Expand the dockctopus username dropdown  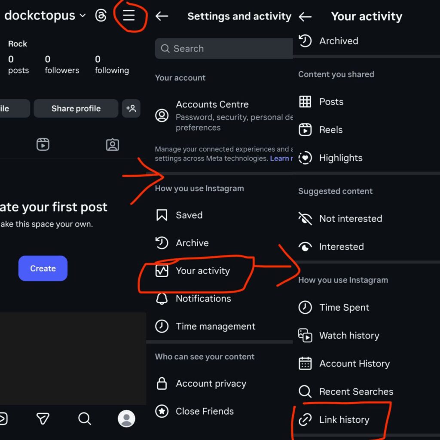pyautogui.click(x=82, y=15)
